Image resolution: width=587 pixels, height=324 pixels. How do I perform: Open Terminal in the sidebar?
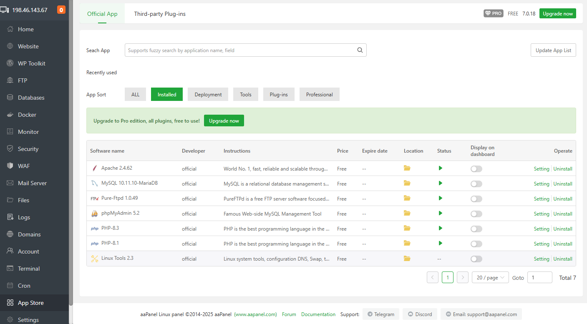(x=28, y=269)
